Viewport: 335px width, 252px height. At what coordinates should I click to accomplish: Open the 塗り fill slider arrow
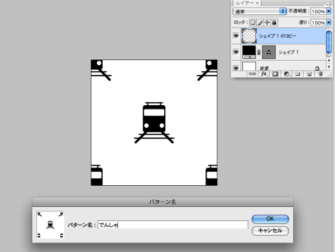click(329, 22)
